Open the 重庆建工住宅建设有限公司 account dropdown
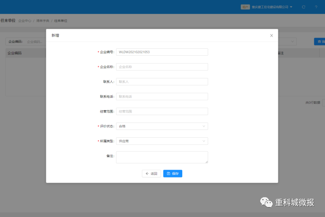The width and height of the screenshot is (325, 217). [272, 7]
